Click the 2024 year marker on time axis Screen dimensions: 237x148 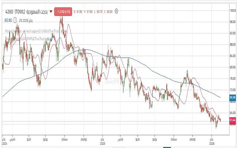click(x=3, y=144)
